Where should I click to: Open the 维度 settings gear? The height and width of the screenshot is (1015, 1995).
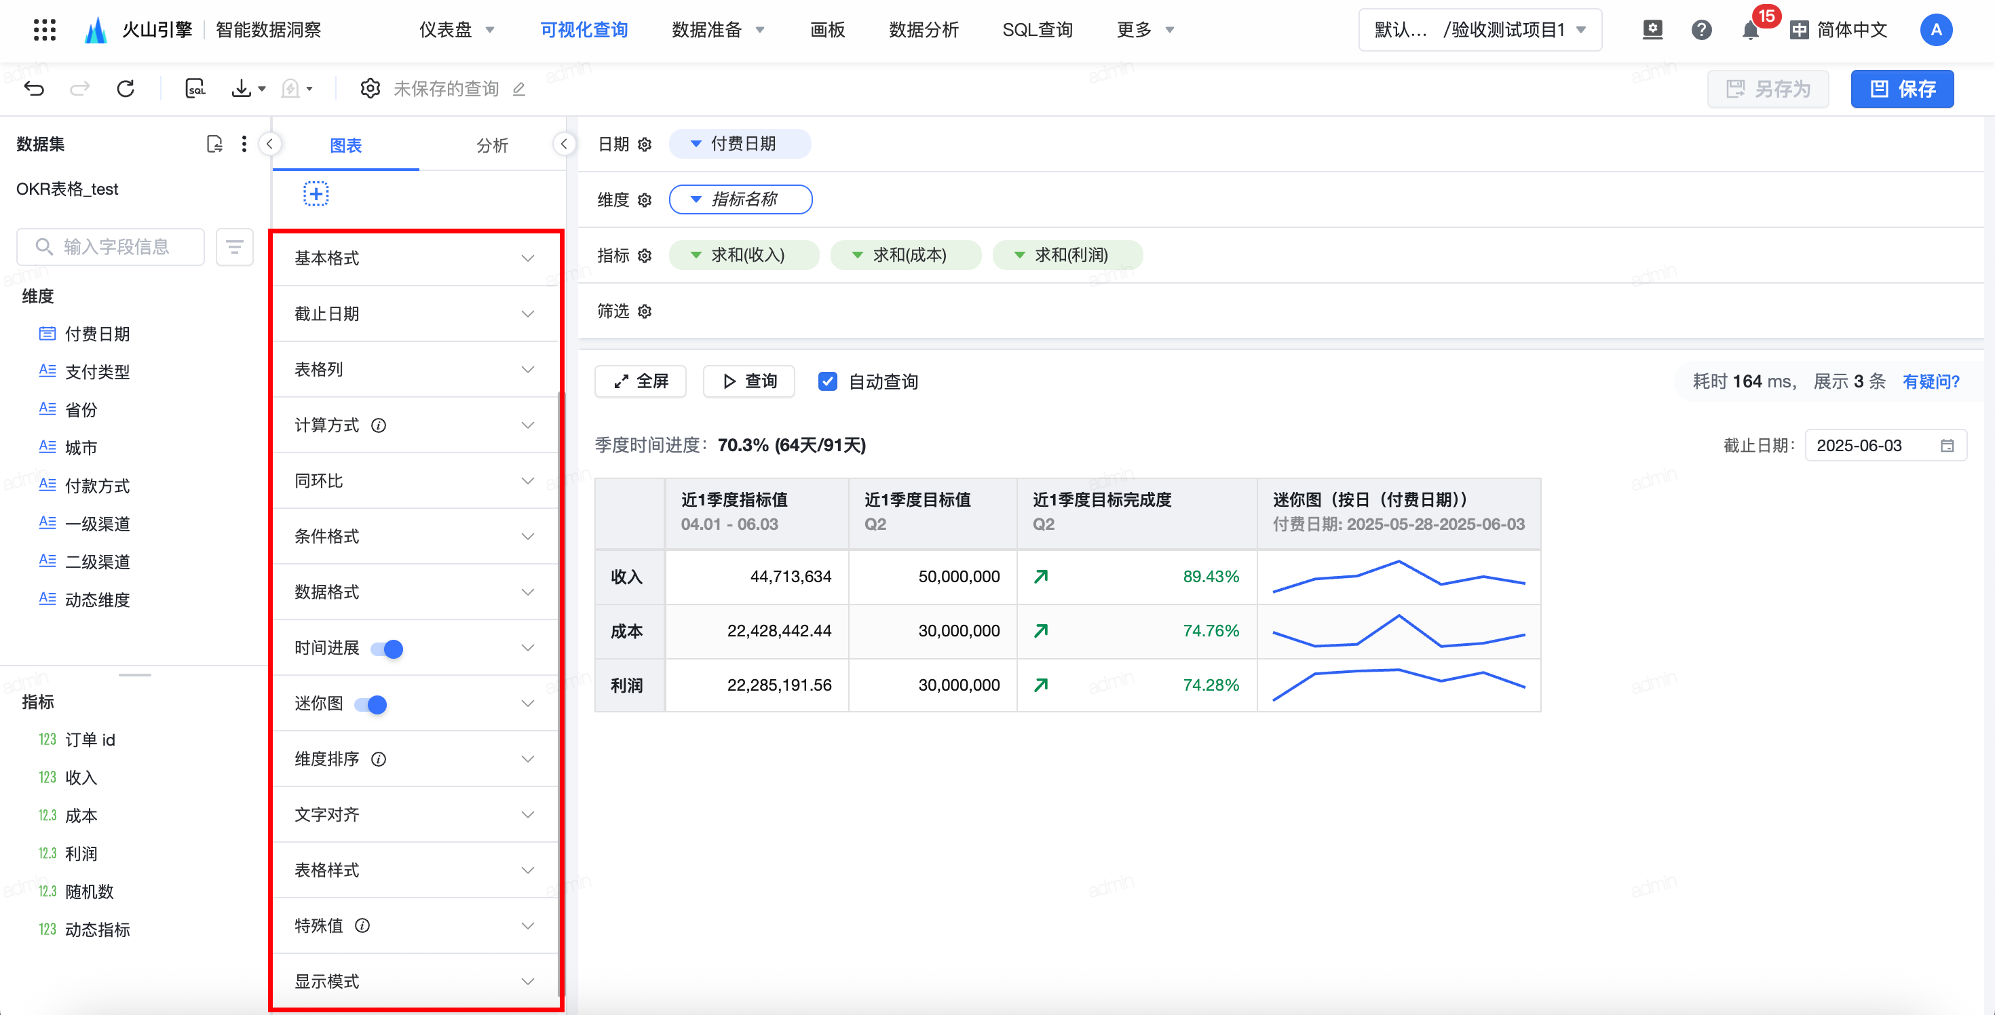tap(645, 199)
